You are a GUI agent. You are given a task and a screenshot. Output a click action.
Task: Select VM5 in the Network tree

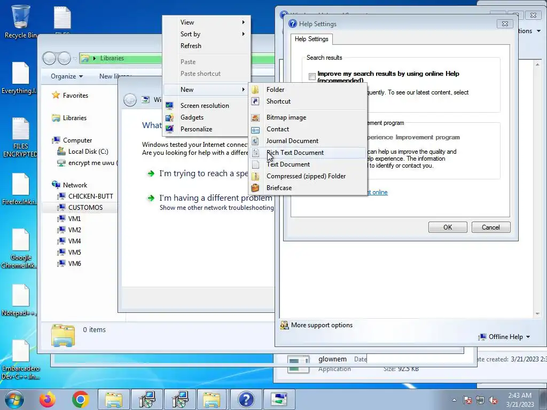[75, 252]
